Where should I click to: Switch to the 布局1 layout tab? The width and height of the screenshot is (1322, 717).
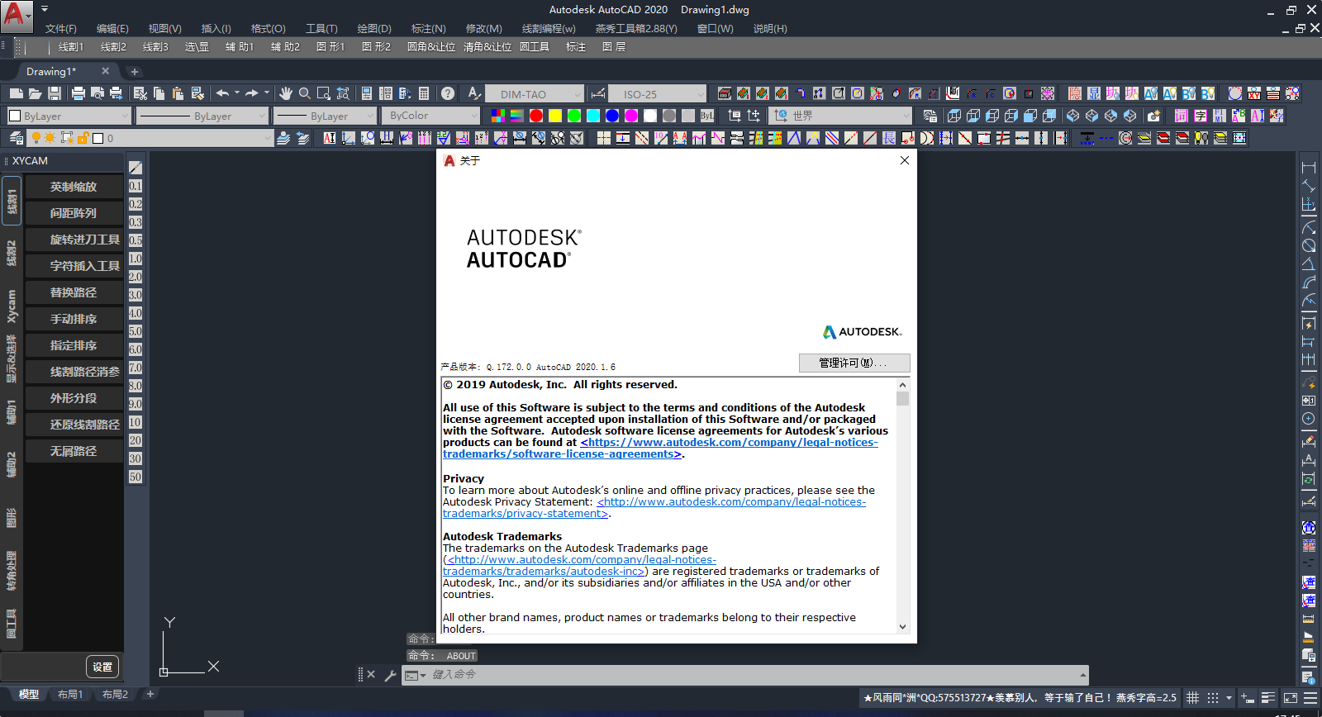pos(70,695)
